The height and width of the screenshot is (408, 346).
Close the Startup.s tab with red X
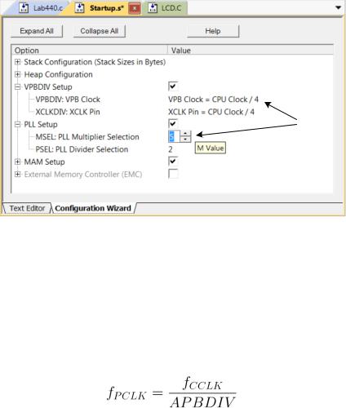[134, 8]
